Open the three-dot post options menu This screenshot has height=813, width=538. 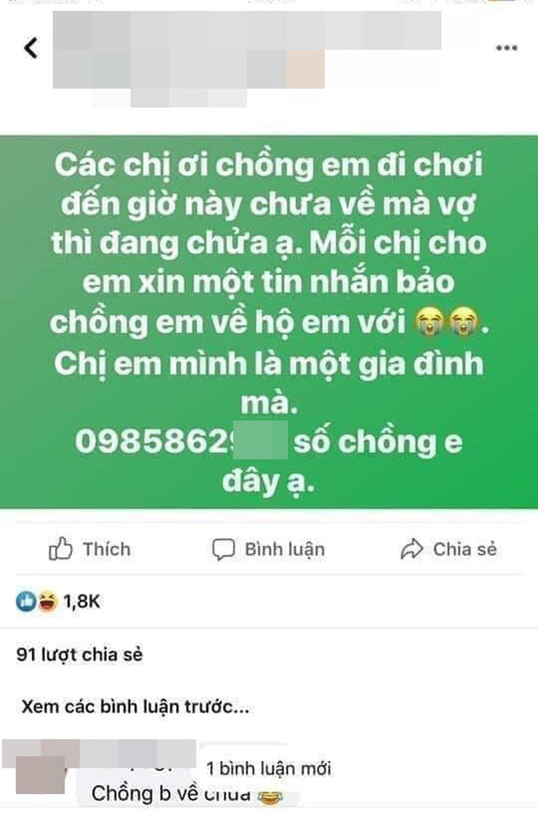[x=507, y=48]
